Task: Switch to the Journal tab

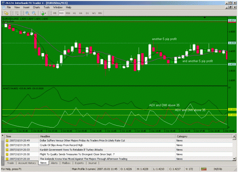Action: [92, 163]
